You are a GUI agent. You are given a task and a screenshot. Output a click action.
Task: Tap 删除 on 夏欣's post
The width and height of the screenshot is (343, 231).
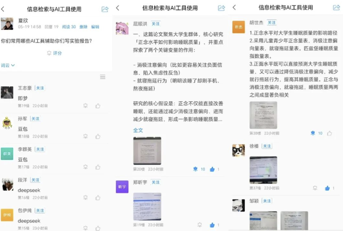tap(83, 27)
